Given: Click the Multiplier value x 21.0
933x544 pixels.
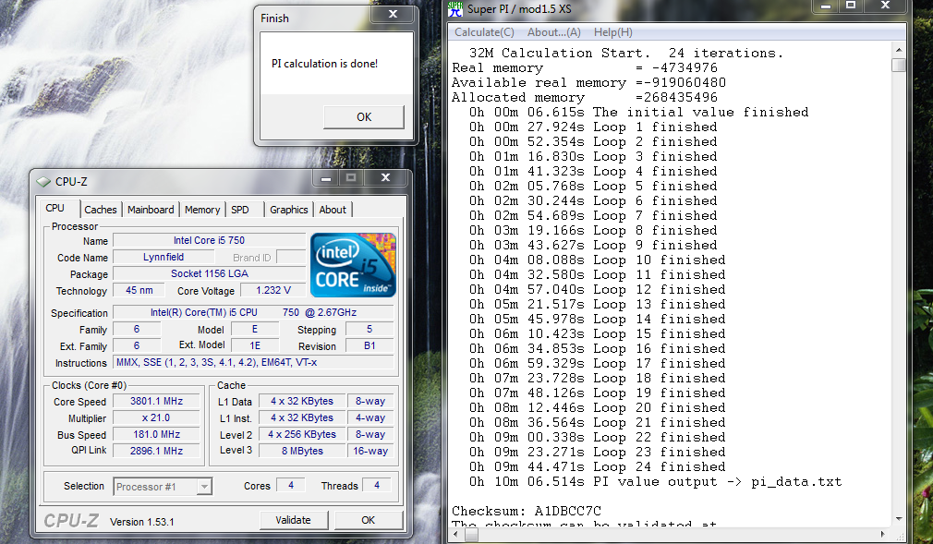Looking at the screenshot, I should click(x=156, y=417).
